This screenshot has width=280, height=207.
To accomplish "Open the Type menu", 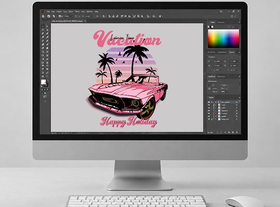I will tap(65, 11).
